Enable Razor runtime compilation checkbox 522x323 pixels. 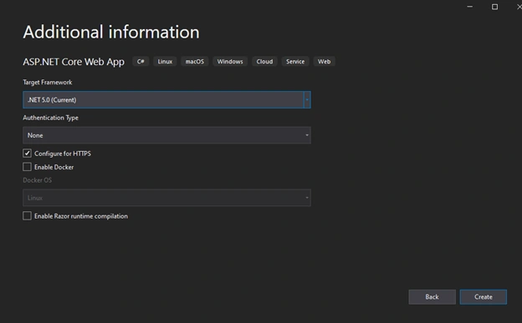coord(27,216)
